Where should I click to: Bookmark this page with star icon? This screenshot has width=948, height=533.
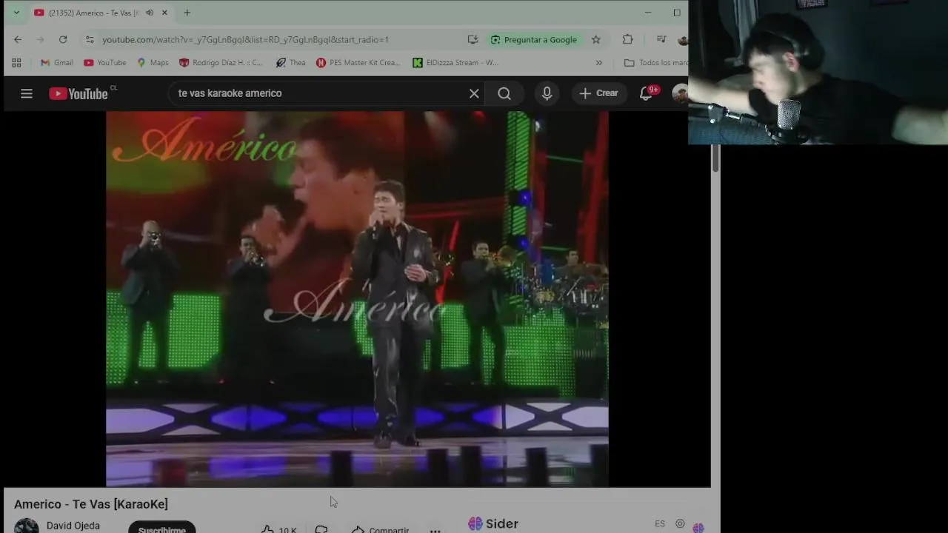(x=595, y=39)
